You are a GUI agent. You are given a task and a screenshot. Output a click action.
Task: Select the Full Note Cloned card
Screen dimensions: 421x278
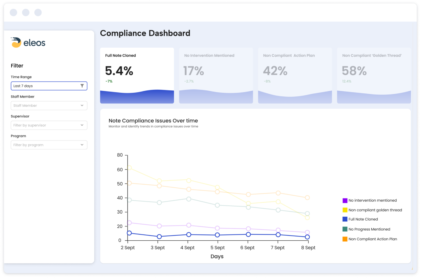(137, 76)
